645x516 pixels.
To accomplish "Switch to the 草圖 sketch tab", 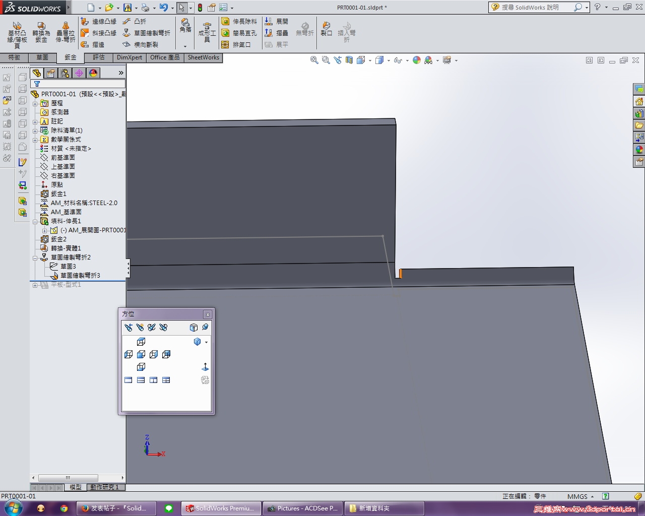I will [42, 57].
